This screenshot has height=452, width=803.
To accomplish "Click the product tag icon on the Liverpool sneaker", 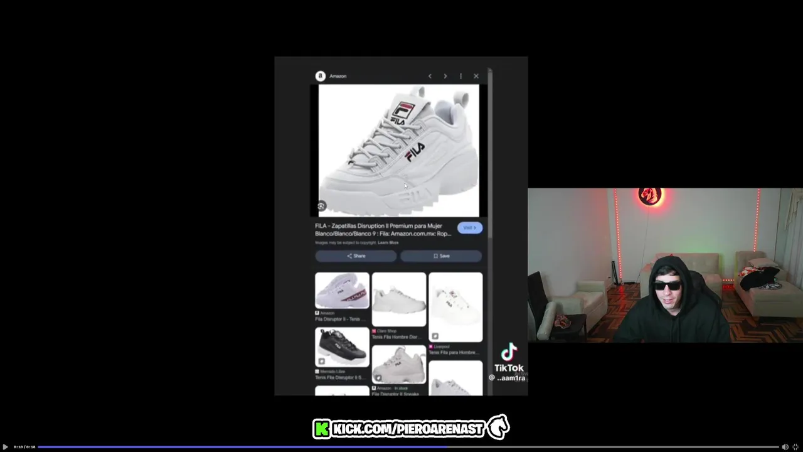I will [x=435, y=336].
